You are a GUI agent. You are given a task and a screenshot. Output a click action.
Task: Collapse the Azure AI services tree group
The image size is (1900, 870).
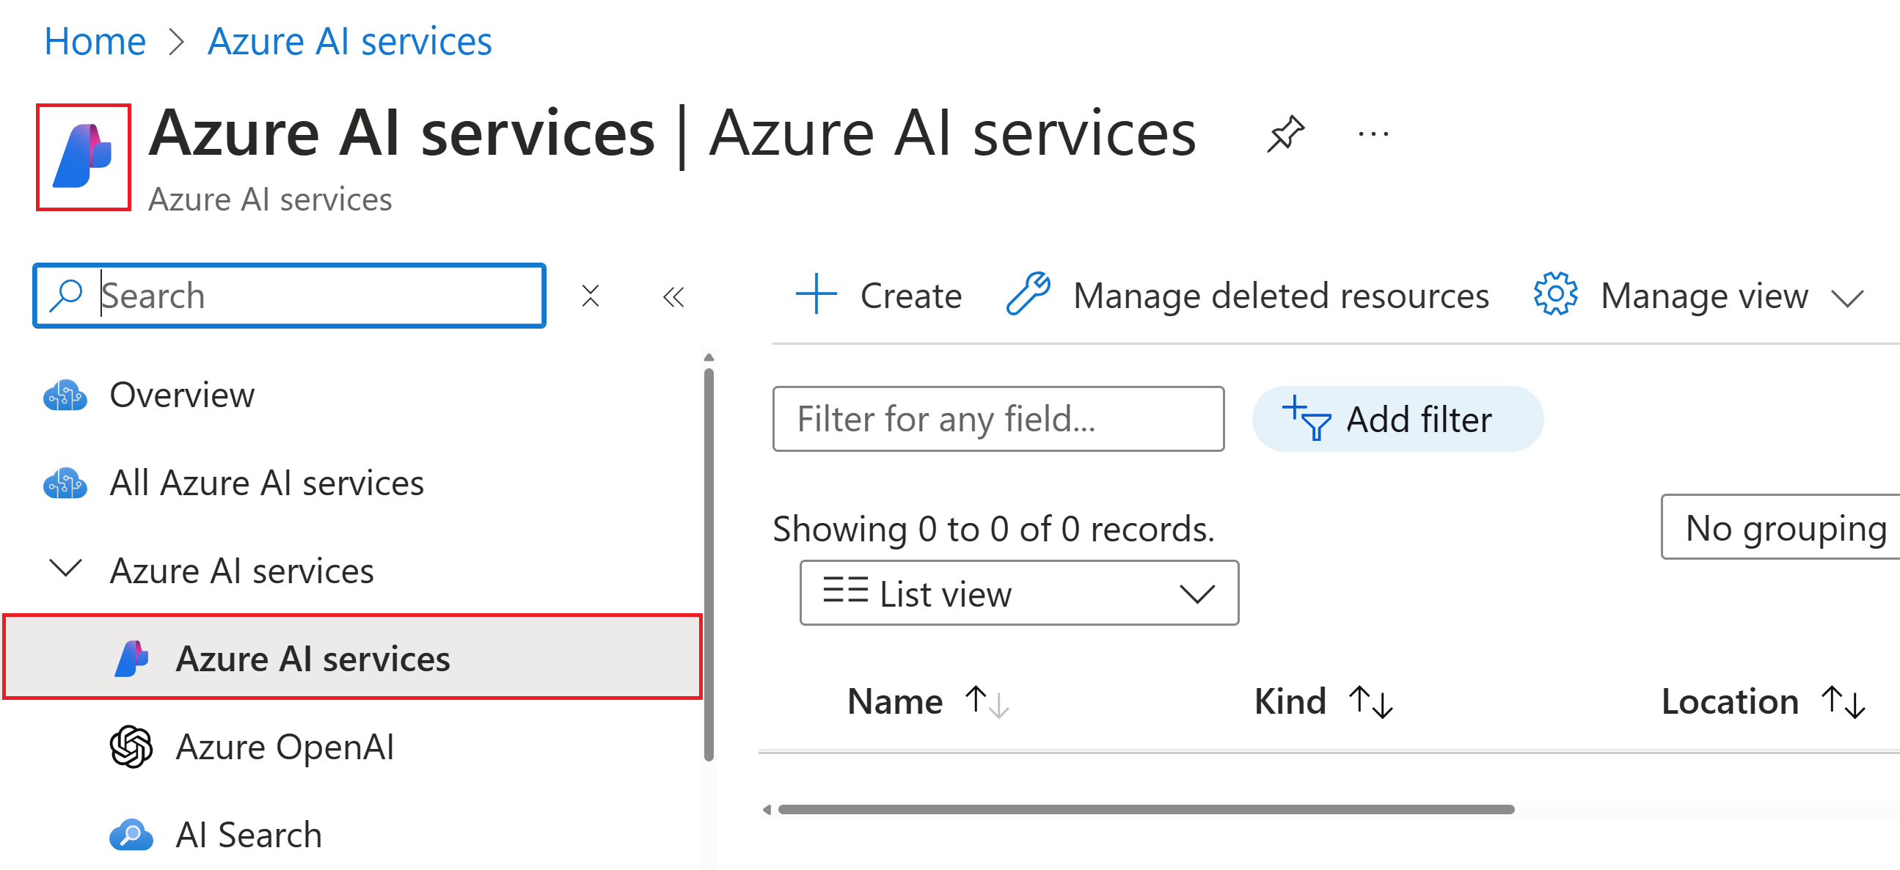click(65, 569)
